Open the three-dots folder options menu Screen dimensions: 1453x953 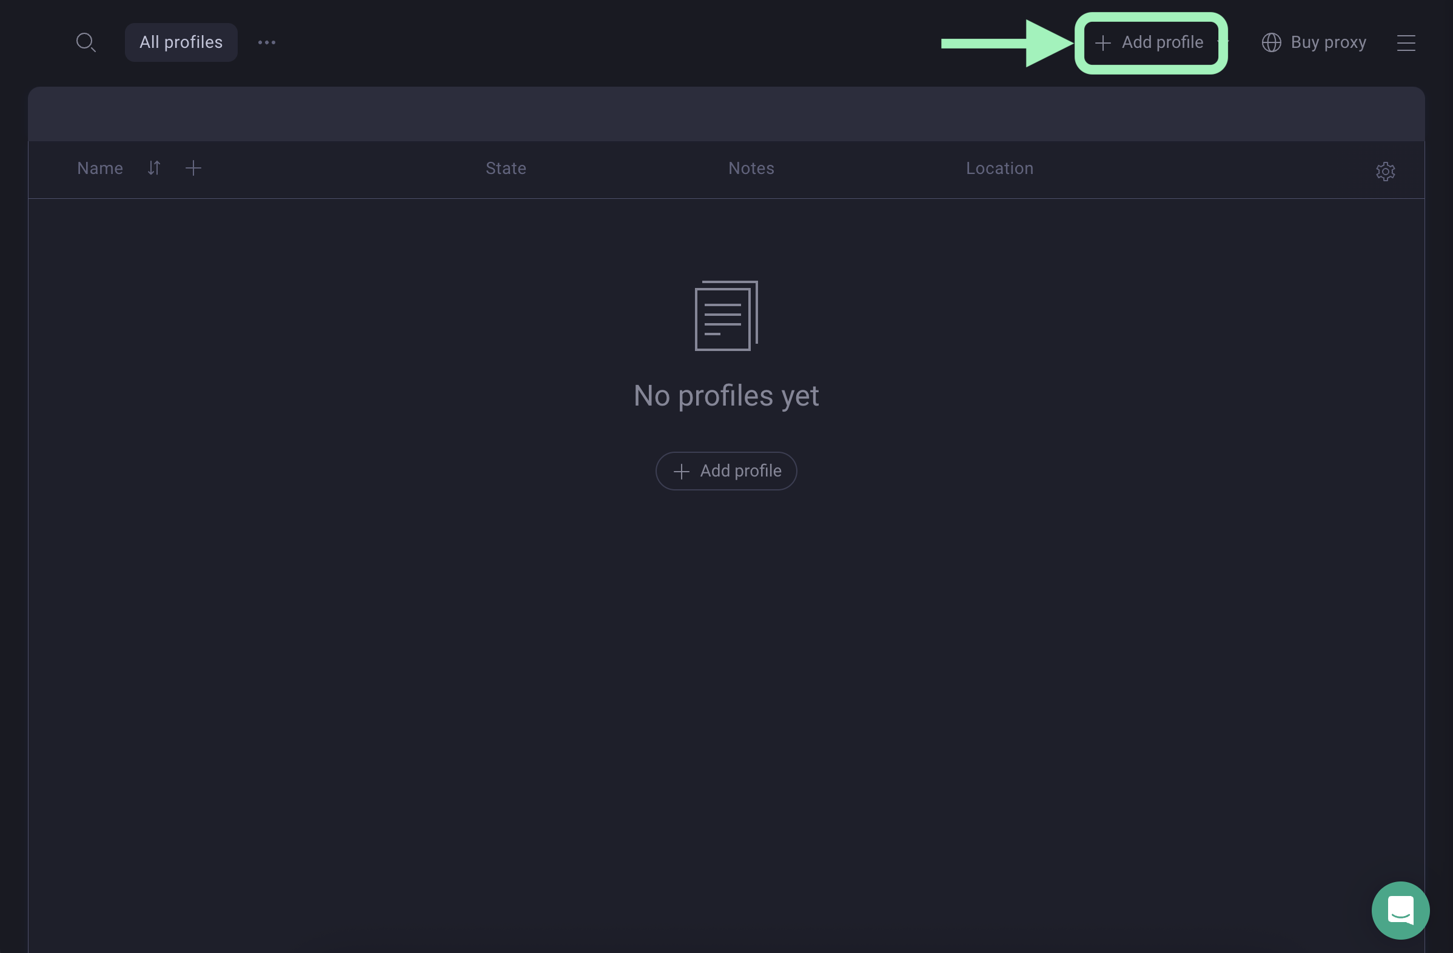coord(267,42)
